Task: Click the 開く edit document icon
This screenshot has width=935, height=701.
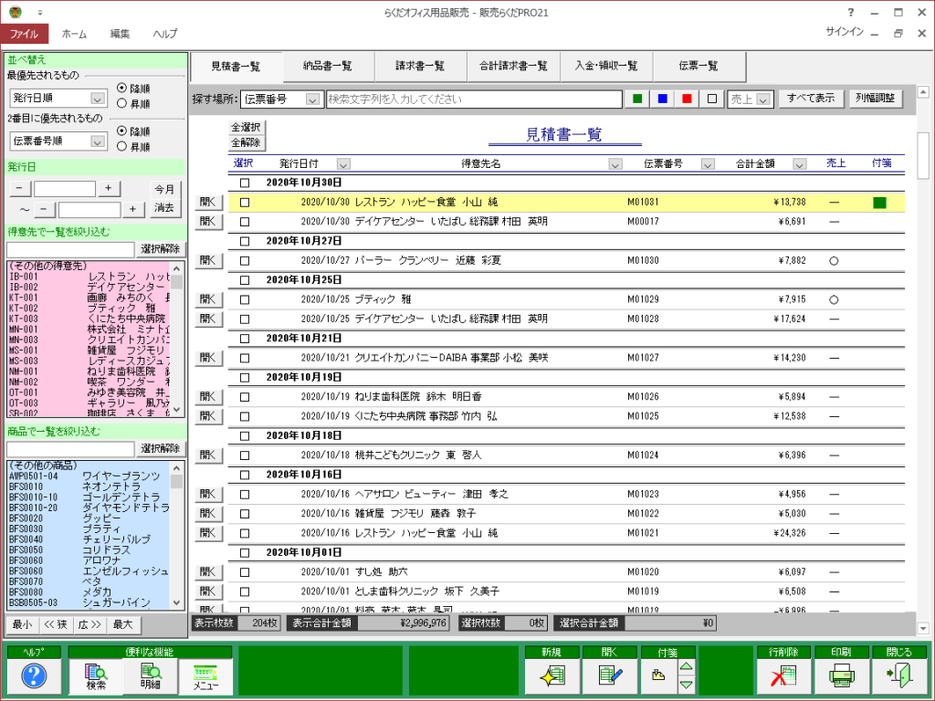Action: [609, 676]
